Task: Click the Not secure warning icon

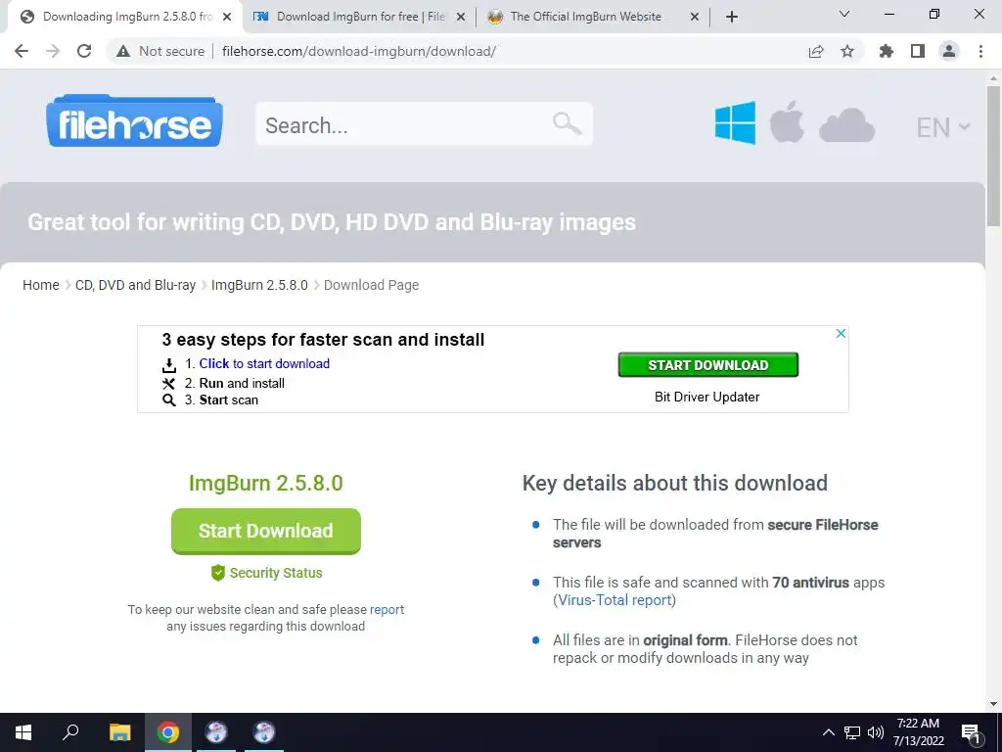Action: pos(123,51)
